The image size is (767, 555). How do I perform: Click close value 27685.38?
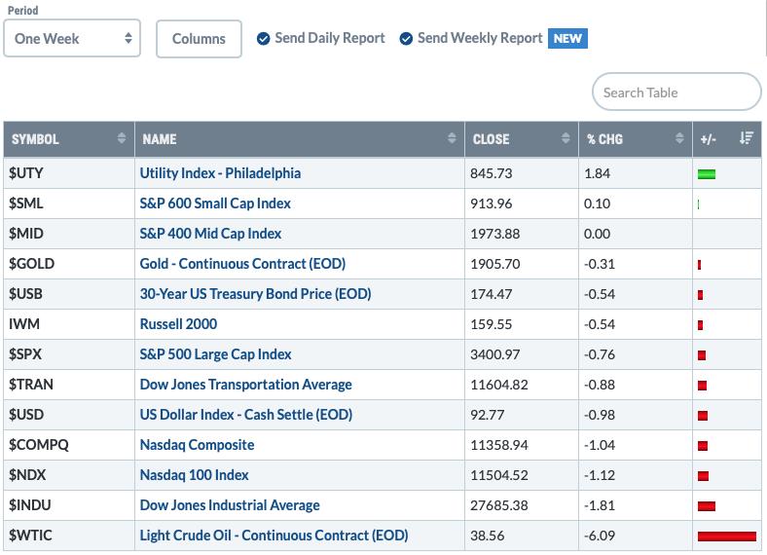499,505
